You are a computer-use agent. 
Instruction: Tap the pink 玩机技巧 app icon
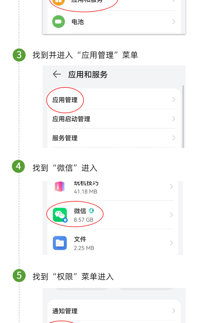click(60, 186)
